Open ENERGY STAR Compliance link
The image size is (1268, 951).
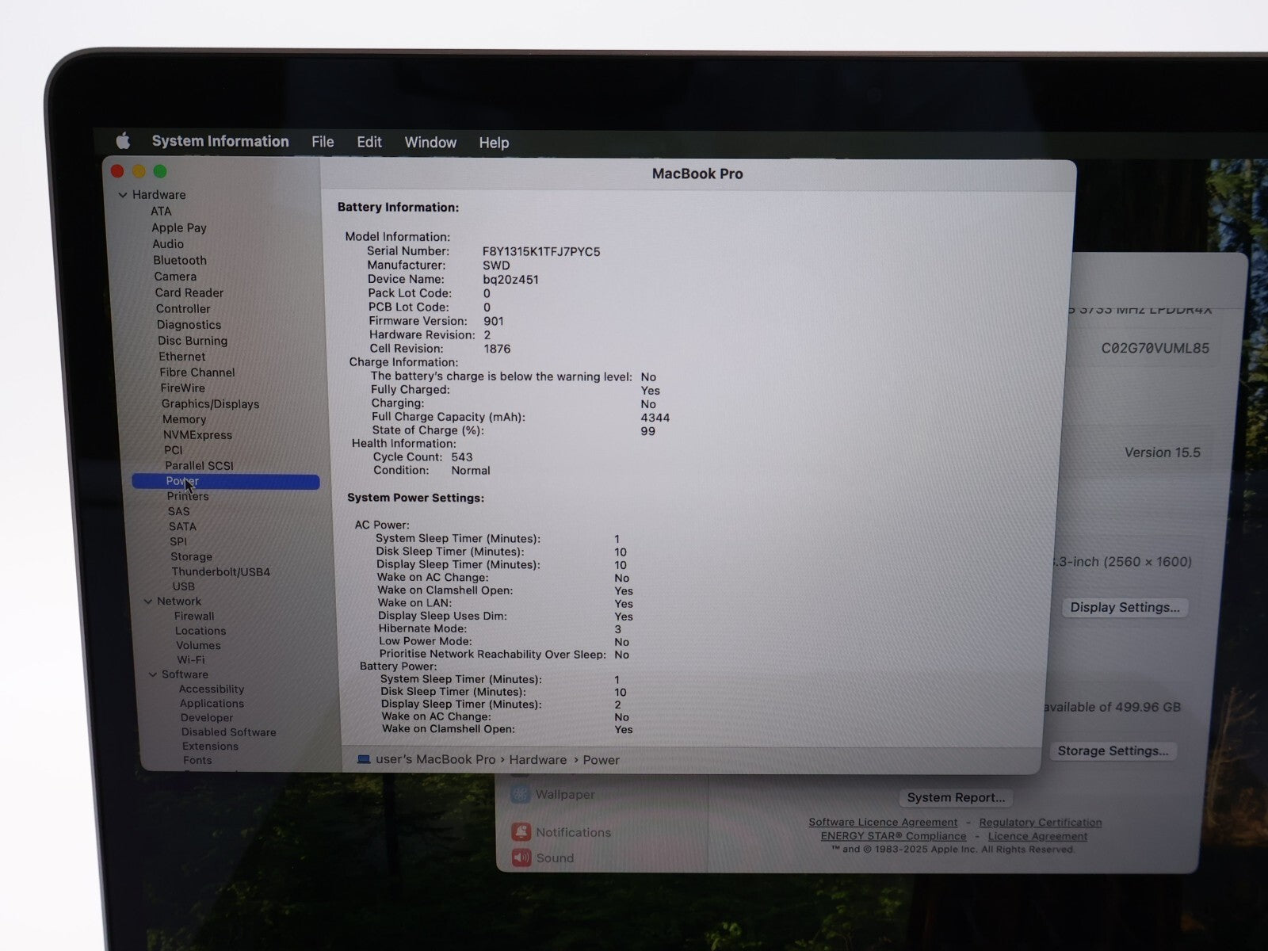click(893, 836)
